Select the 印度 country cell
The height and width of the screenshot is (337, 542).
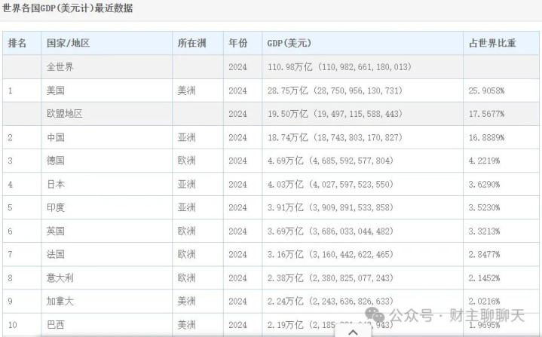tap(56, 207)
